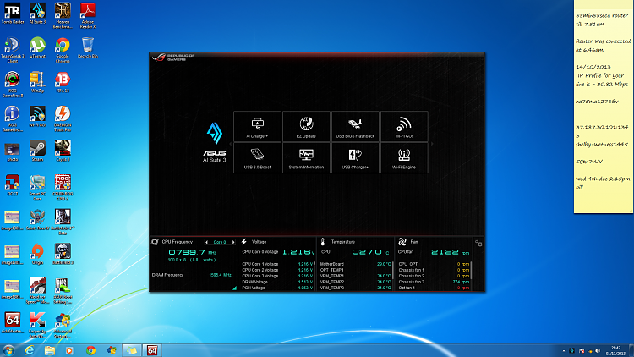Click the TeamSpeak 3 Client shortcut
Viewport: 634px width, 357px height.
pos(12,50)
